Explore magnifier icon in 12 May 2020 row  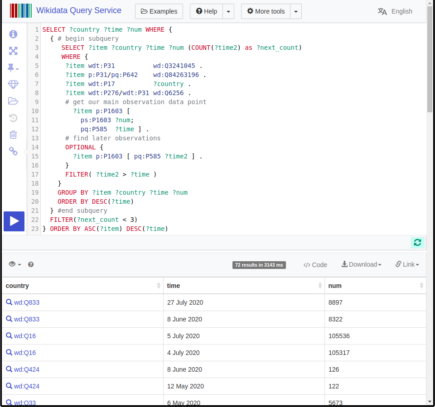coord(9,386)
